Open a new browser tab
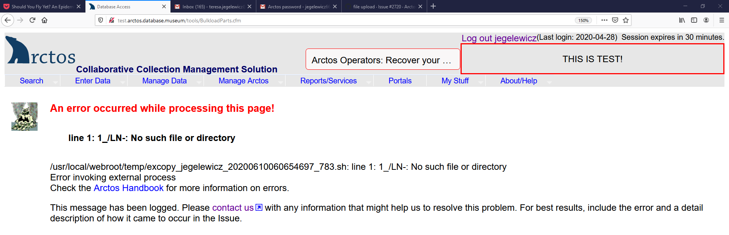729x235 pixels. point(433,6)
